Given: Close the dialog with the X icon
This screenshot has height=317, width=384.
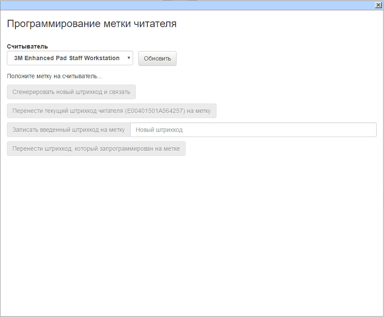Looking at the screenshot, I should point(378,5).
